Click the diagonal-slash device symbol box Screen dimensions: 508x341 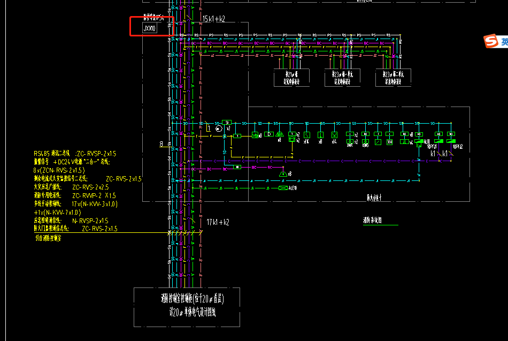tap(378, 142)
